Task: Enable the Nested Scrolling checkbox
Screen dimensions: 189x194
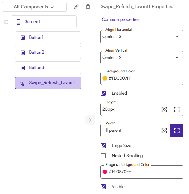Action: (x=103, y=156)
